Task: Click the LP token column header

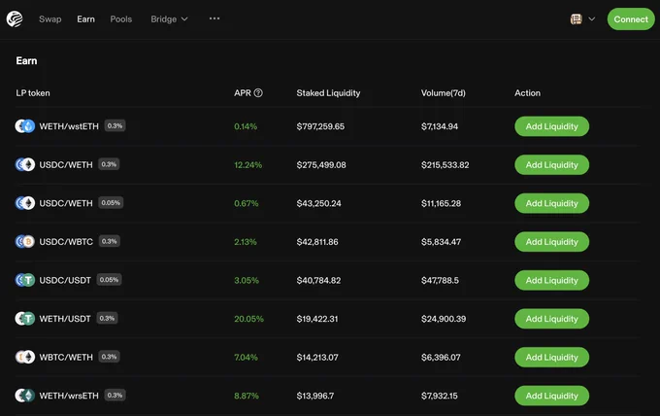Action: tap(33, 93)
